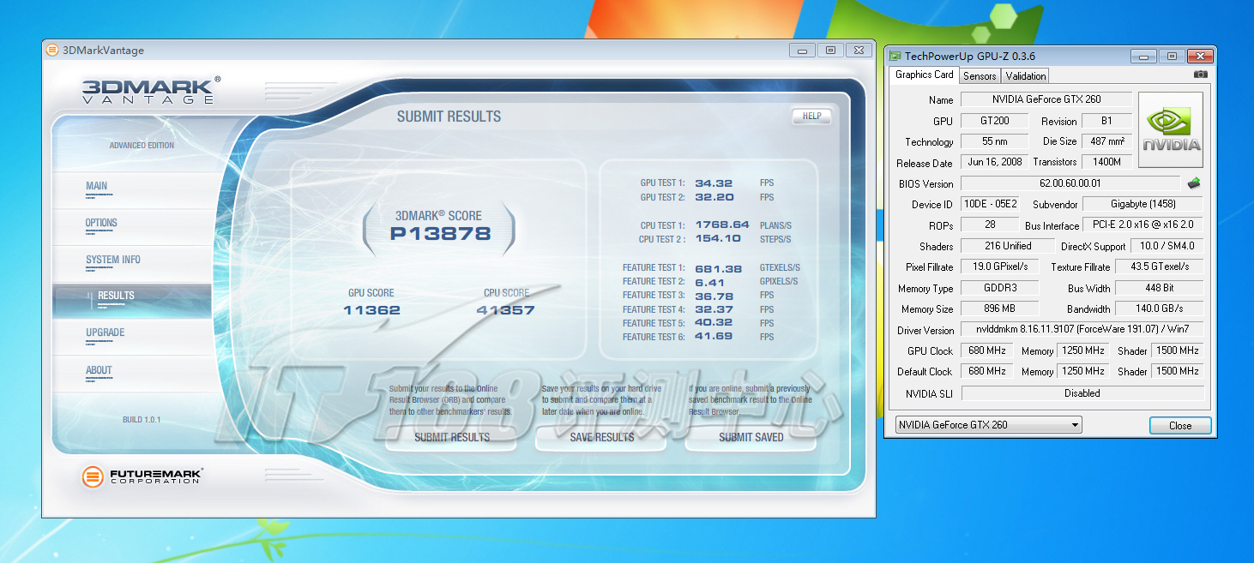The height and width of the screenshot is (563, 1254).
Task: Click the Memory Type GDDR3 value
Action: coord(999,288)
